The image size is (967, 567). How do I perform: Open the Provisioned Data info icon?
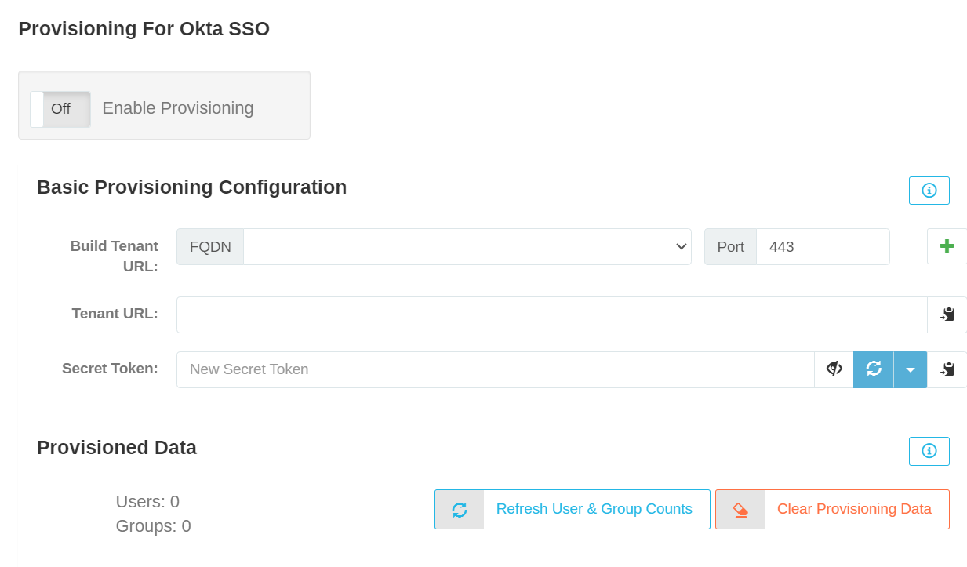[929, 451]
